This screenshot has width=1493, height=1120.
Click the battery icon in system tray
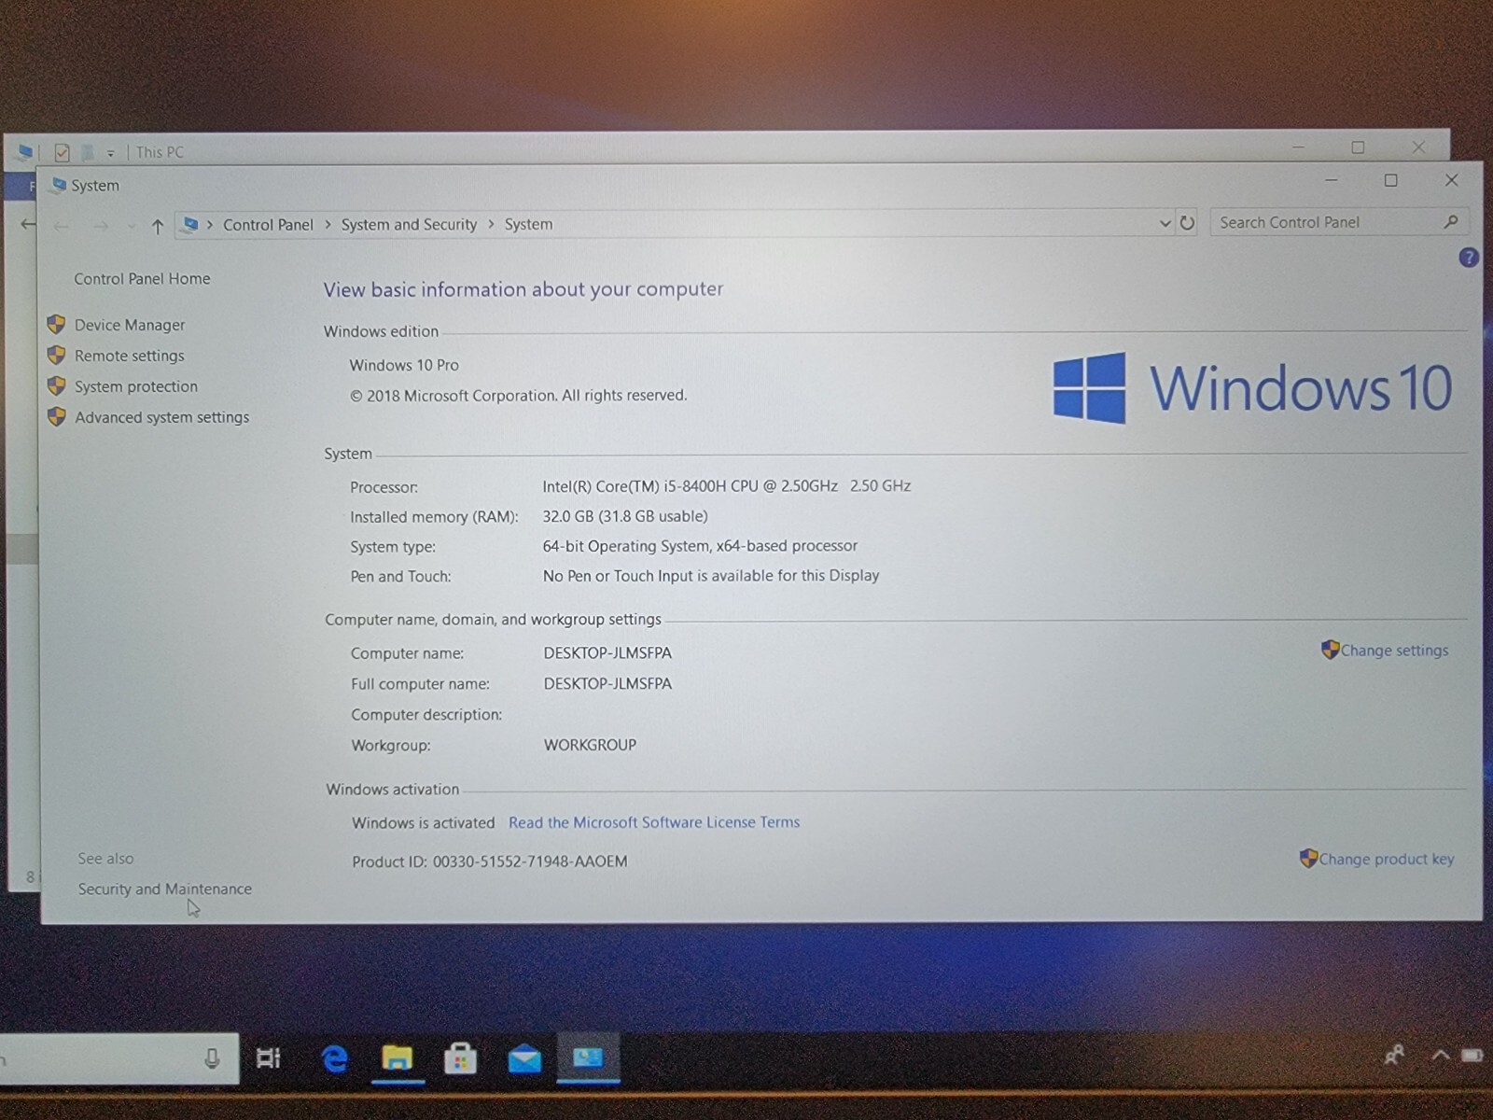pos(1472,1056)
